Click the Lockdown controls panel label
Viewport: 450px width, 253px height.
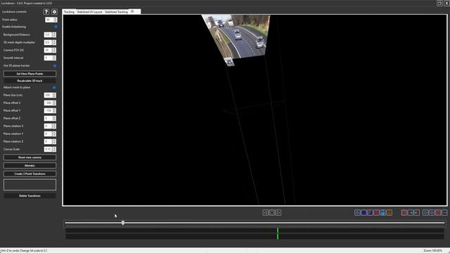[14, 12]
